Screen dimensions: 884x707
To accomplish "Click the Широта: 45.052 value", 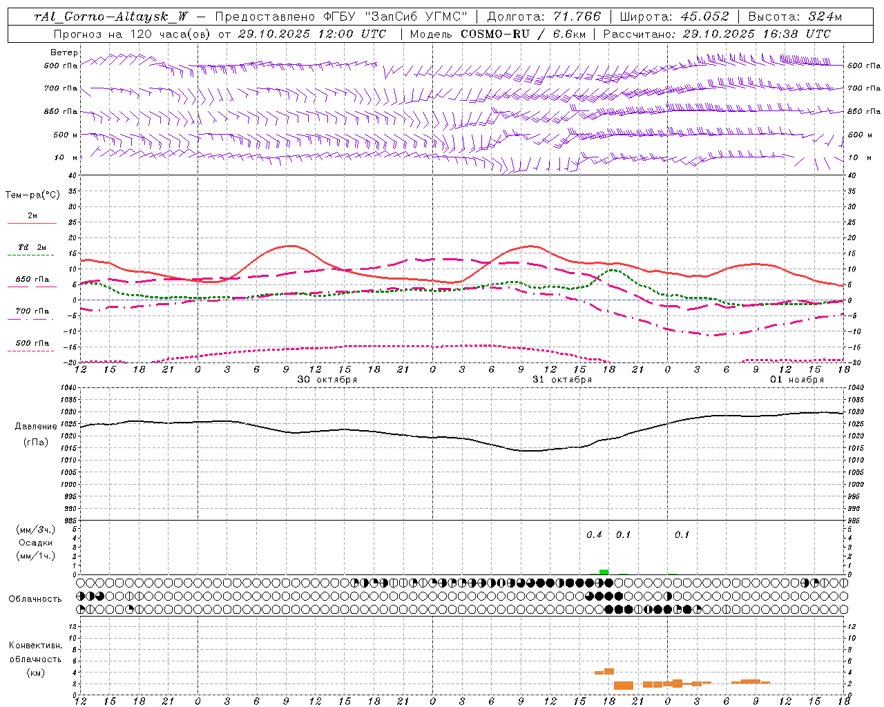I will [x=675, y=17].
